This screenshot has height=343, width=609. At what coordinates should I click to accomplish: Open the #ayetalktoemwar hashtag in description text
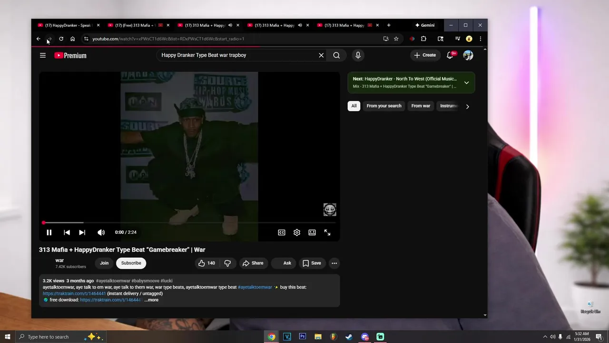tap(255, 287)
